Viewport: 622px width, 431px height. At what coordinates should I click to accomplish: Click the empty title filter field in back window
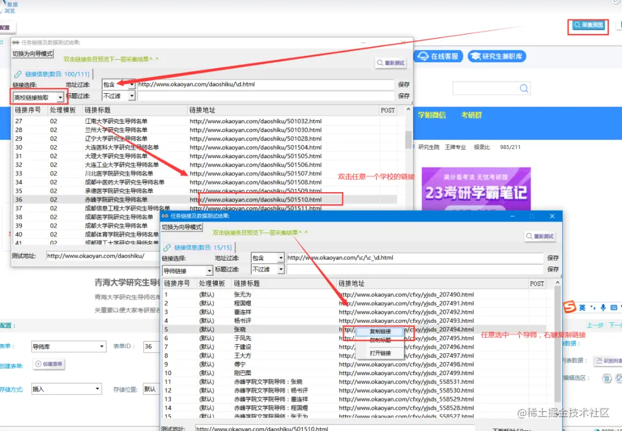(265, 96)
